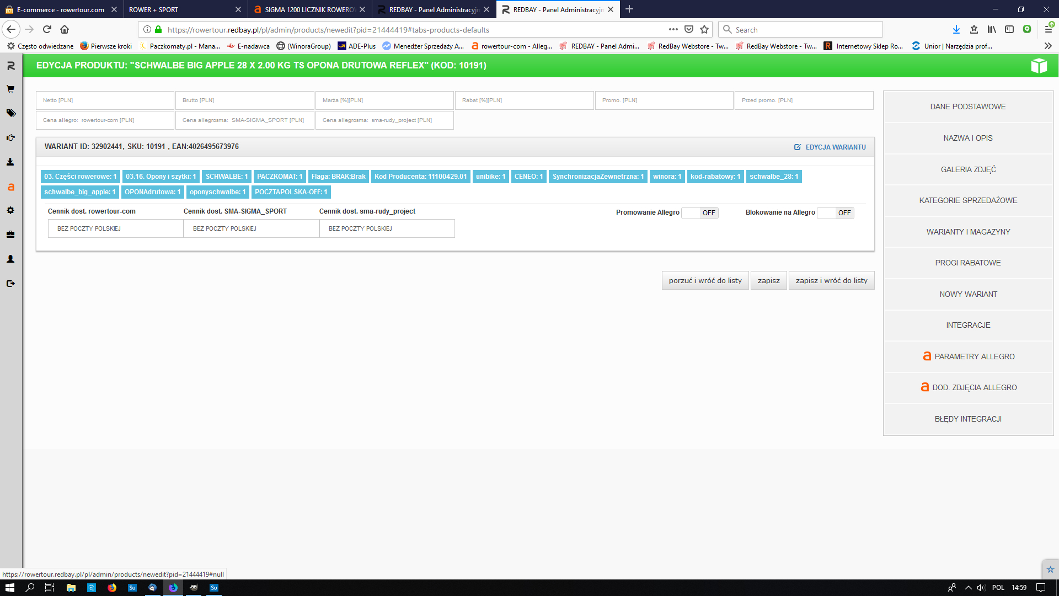Click the zapisz button

(768, 280)
